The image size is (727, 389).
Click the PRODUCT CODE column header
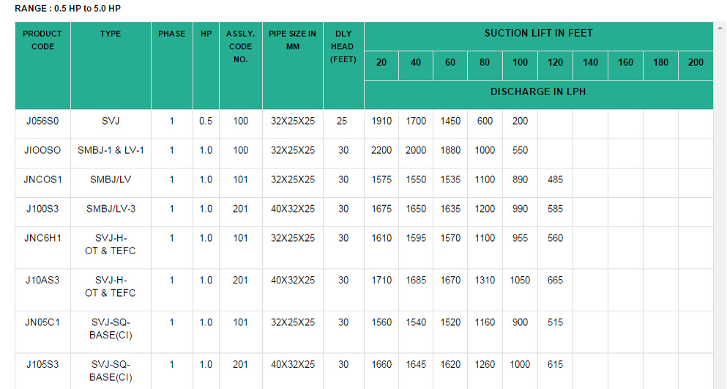point(42,40)
